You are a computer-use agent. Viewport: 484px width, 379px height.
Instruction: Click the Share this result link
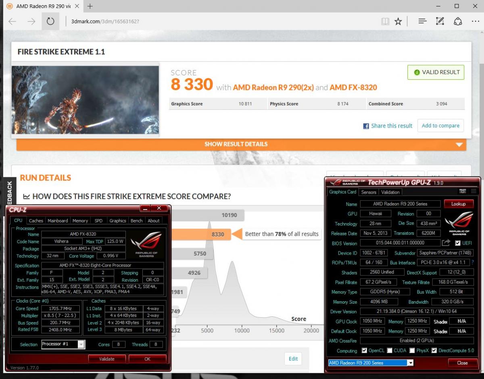tap(392, 126)
